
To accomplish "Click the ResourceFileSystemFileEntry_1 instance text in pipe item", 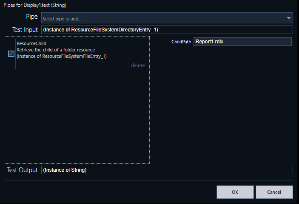I will point(62,56).
